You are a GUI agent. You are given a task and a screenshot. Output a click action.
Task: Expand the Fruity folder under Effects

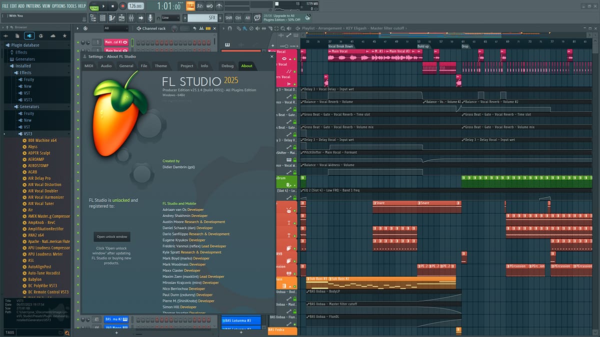[x=29, y=79]
